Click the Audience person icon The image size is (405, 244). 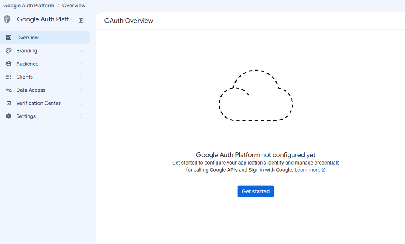pos(9,64)
